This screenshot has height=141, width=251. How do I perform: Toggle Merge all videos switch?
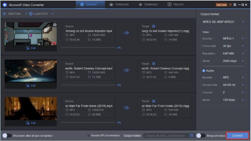tap(201, 136)
